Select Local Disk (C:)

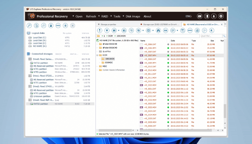(x=40, y=37)
